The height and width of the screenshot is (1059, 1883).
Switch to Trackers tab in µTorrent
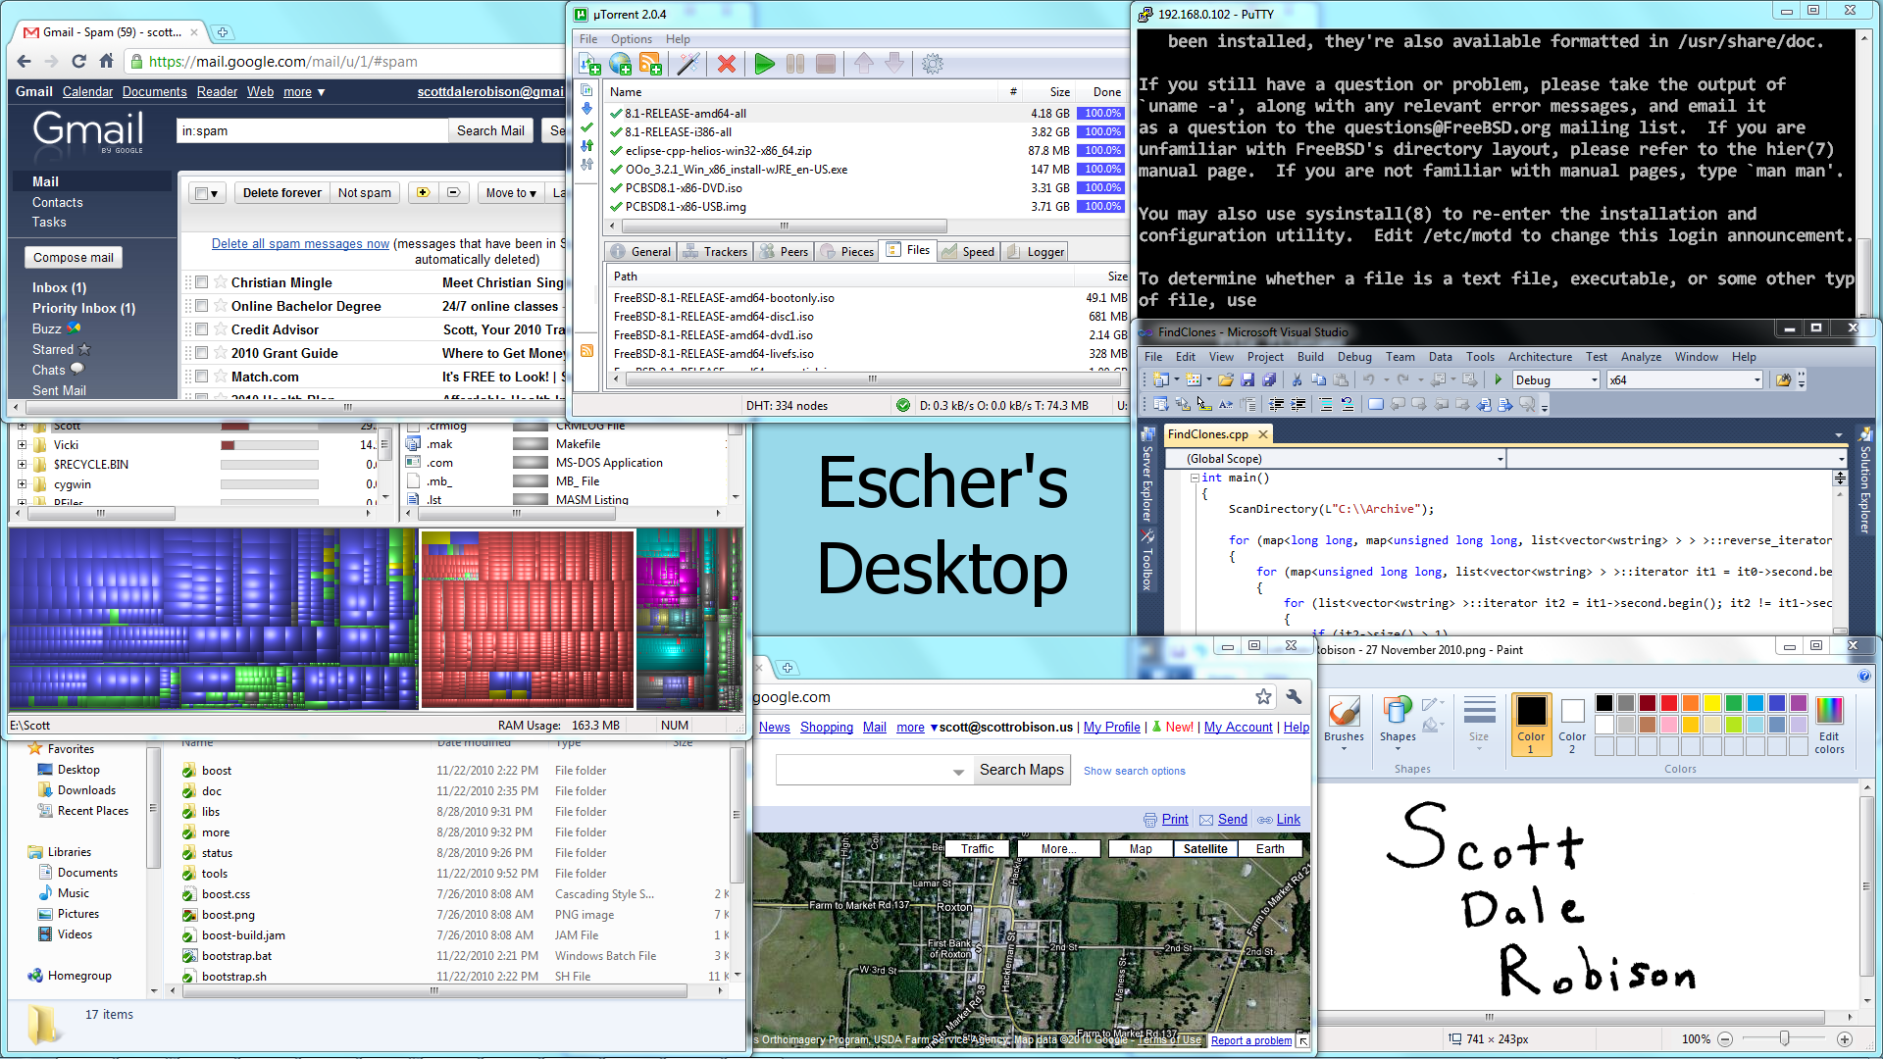[715, 252]
